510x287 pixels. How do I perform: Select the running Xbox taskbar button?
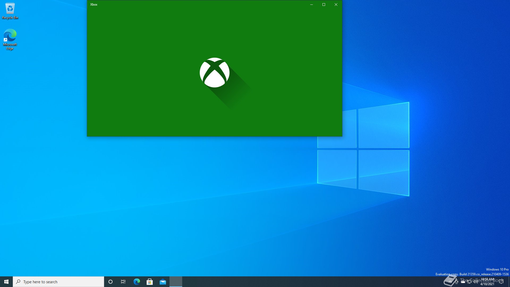point(176,282)
